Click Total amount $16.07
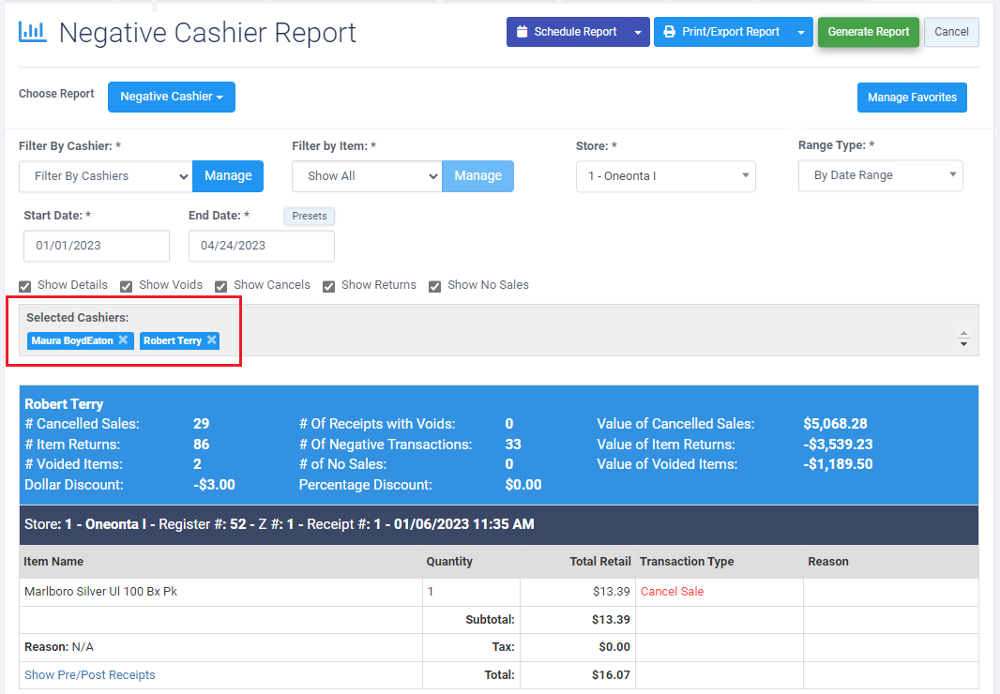The width and height of the screenshot is (1000, 694). point(611,675)
